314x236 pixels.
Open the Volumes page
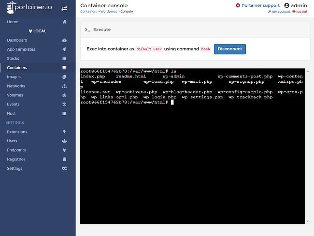[38, 95]
